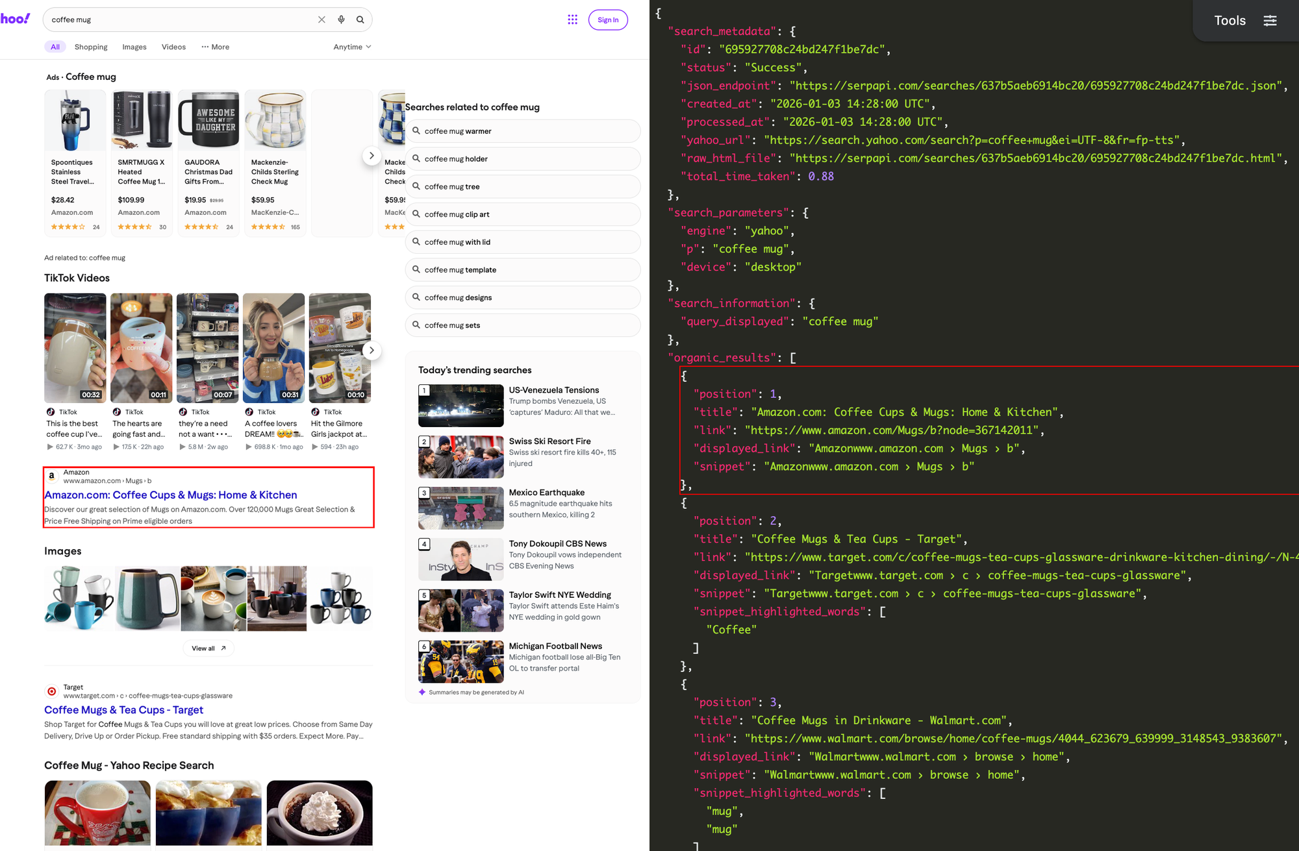
Task: Play the 00:31 coffee lovers DREAM TikTok video
Action: click(x=274, y=348)
